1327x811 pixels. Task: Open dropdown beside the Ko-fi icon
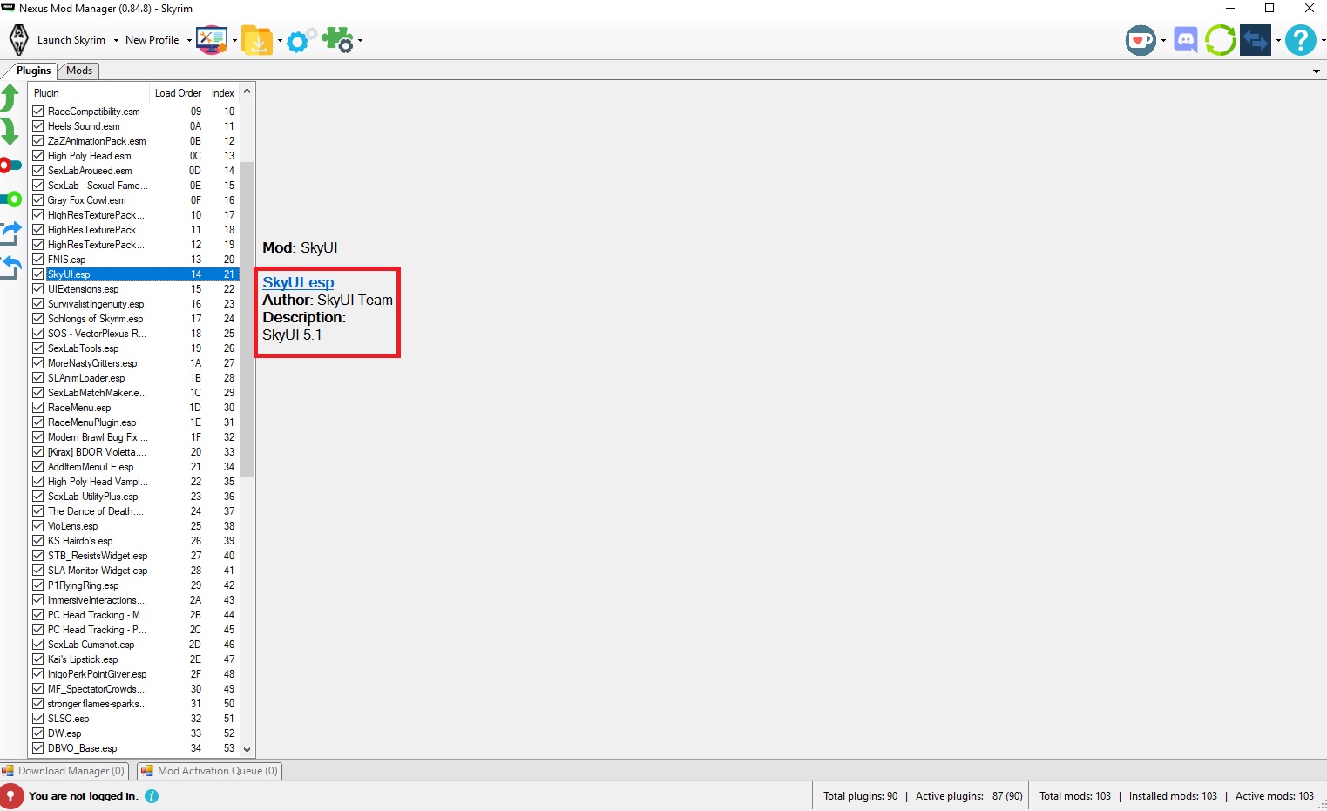pos(1163,40)
